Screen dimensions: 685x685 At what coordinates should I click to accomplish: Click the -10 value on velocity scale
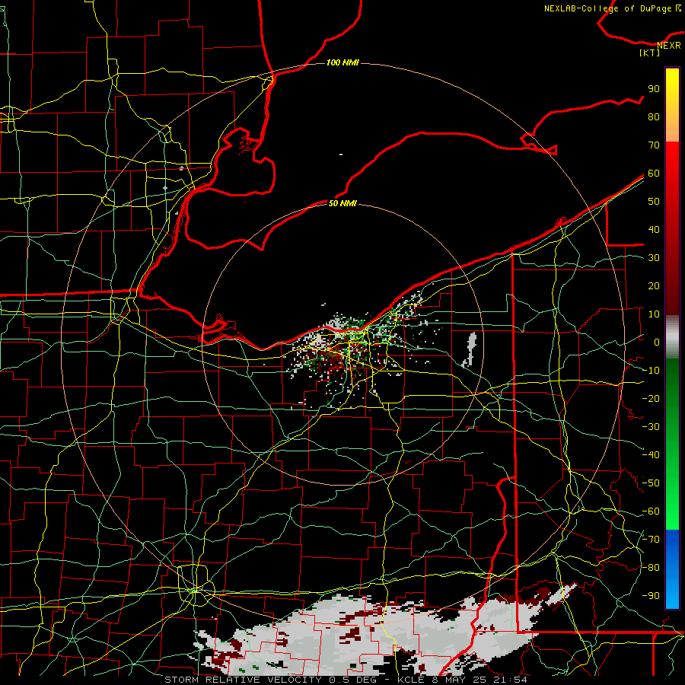pyautogui.click(x=651, y=371)
